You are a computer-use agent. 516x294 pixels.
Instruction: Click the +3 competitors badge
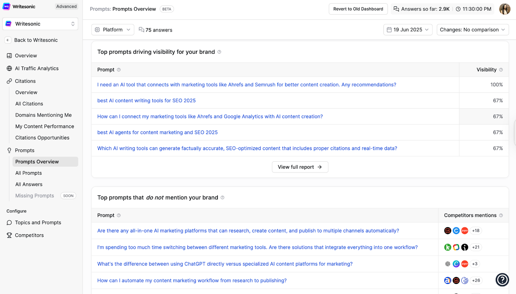click(475, 264)
